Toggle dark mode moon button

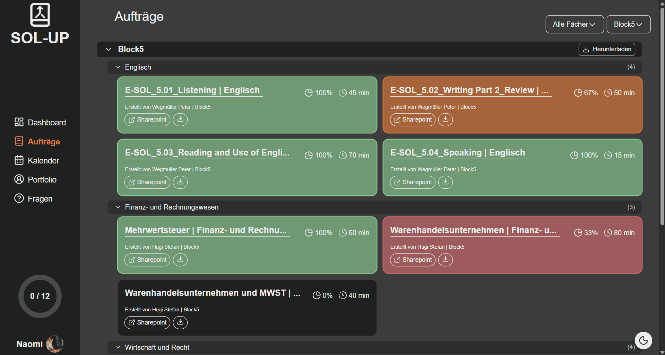(643, 340)
